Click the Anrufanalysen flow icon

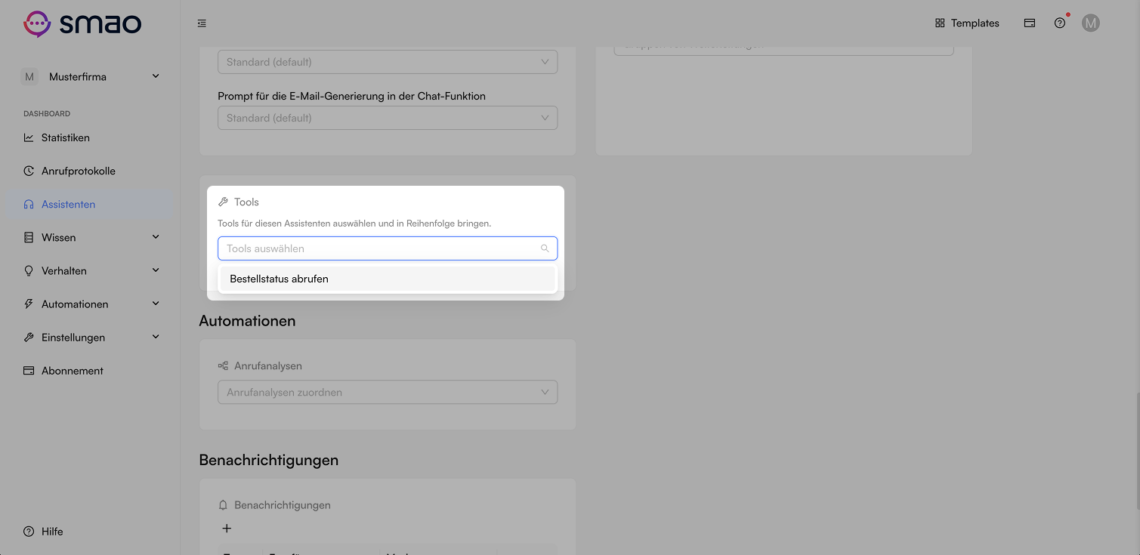(x=223, y=365)
